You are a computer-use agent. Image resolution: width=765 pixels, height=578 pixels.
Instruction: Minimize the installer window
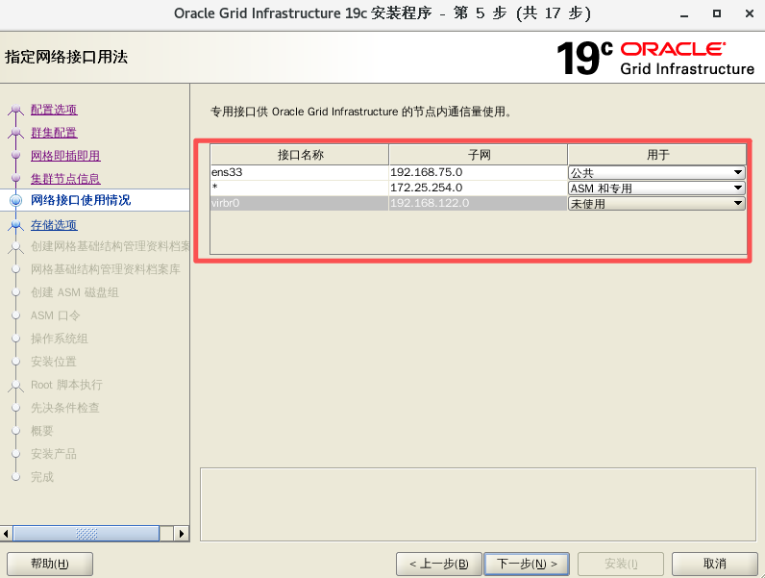684,14
